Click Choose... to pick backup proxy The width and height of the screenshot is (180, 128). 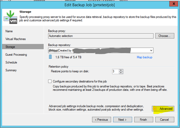tap(165, 36)
